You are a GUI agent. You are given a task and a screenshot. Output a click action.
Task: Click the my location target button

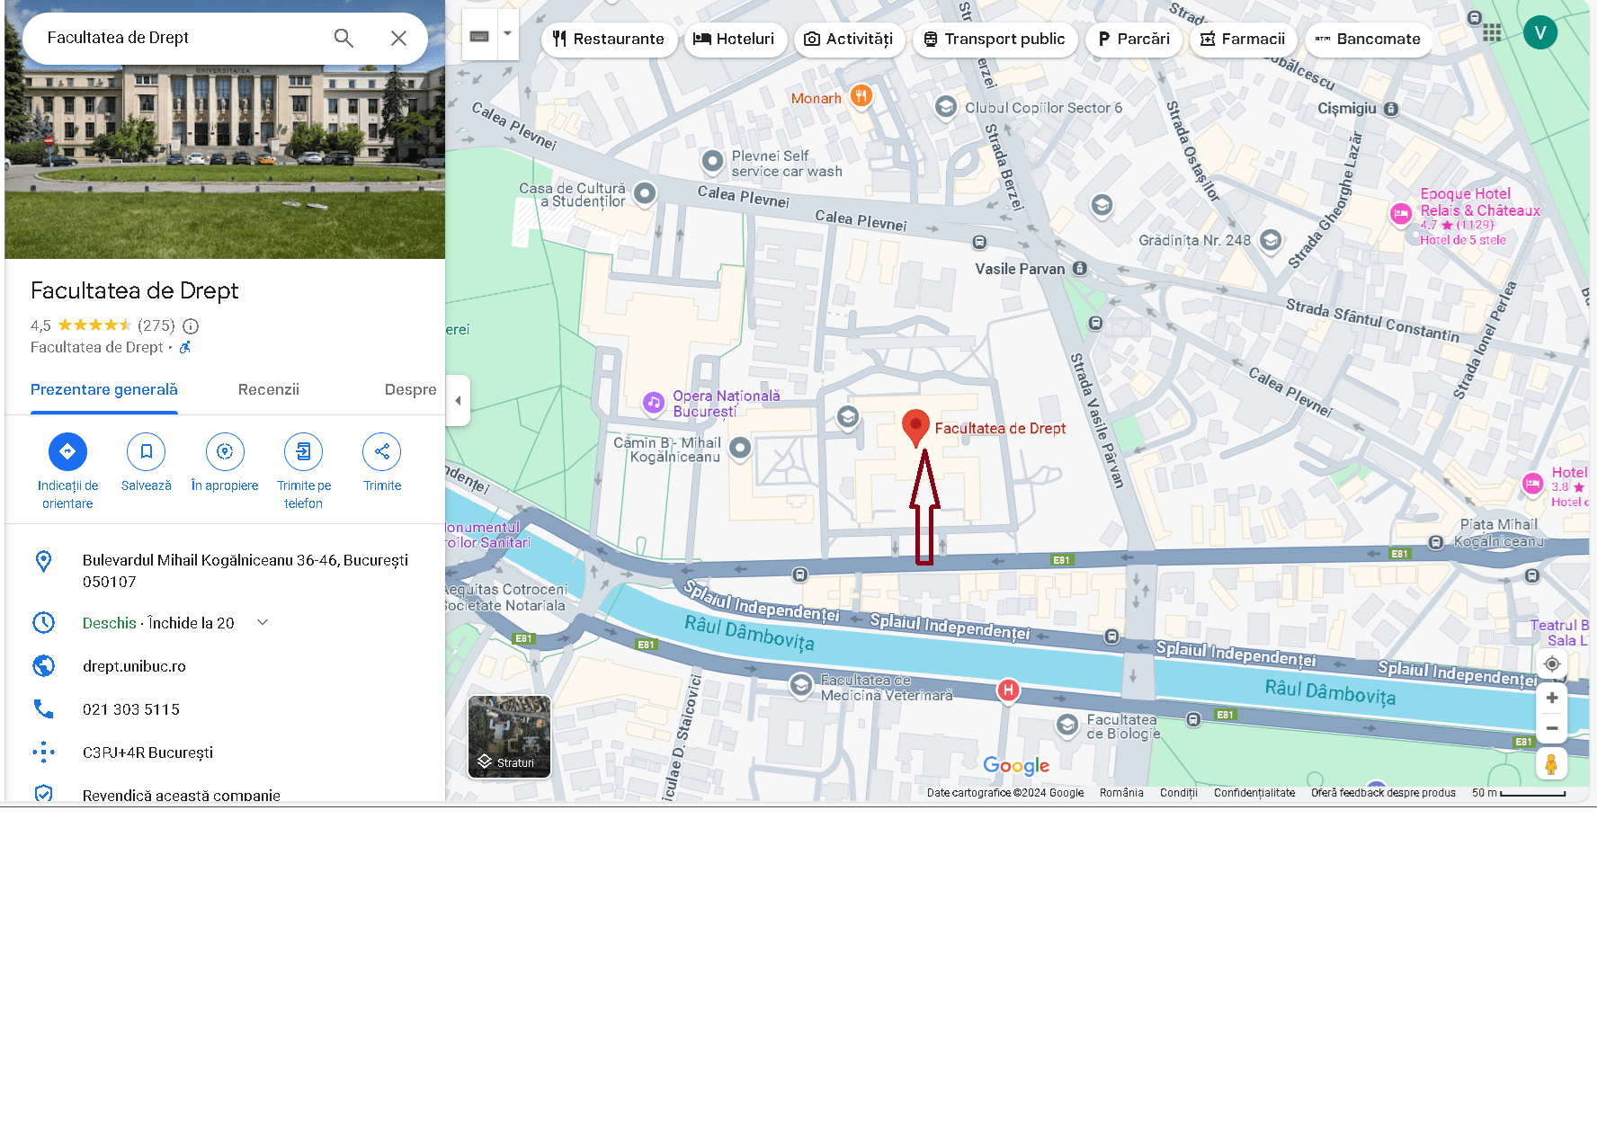[1551, 664]
